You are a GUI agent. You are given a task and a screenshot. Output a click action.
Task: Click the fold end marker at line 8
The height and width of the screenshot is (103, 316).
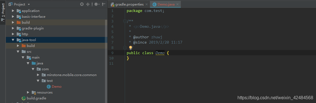point(125,47)
